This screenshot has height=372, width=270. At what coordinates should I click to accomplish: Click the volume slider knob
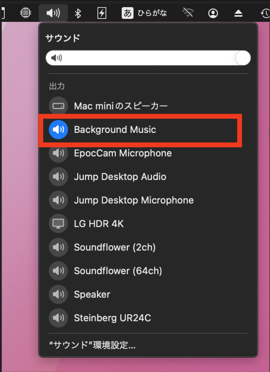tap(243, 58)
